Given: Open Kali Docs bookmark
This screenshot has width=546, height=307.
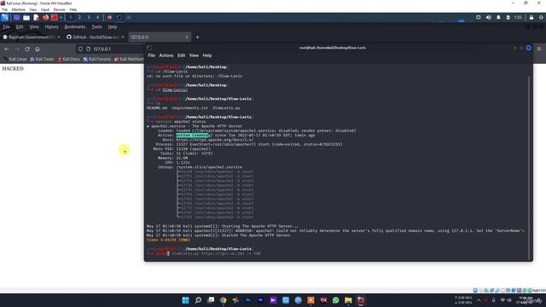Looking at the screenshot, I should coord(69,59).
